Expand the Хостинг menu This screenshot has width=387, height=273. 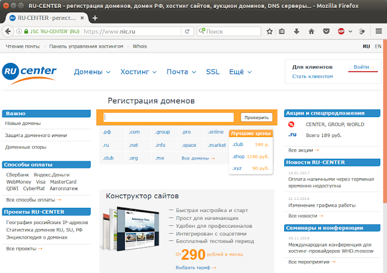point(138,72)
